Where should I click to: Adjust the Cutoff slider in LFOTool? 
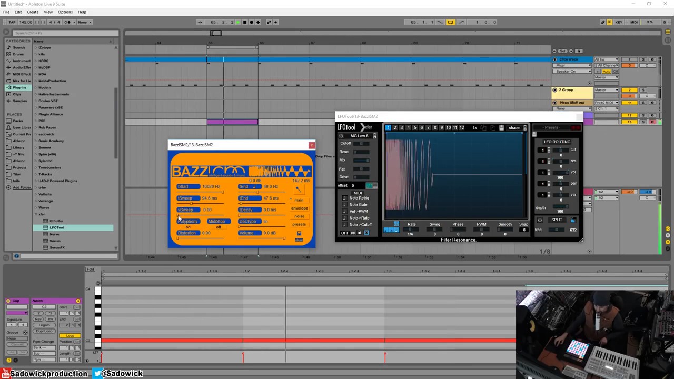(362, 143)
